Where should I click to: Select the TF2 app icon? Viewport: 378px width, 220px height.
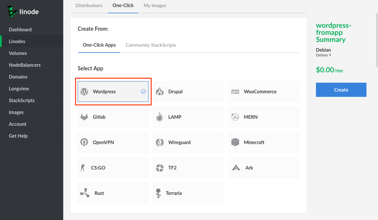[160, 168]
